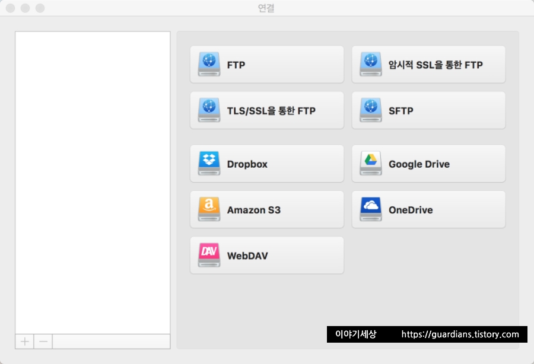
Task: Minimize the 연결 window
Action: [x=25, y=8]
